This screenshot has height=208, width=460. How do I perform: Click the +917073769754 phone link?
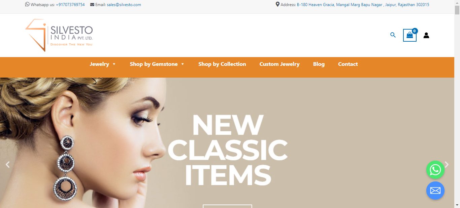pos(70,5)
